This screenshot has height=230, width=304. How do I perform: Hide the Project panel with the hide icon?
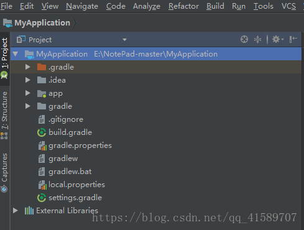click(293, 39)
